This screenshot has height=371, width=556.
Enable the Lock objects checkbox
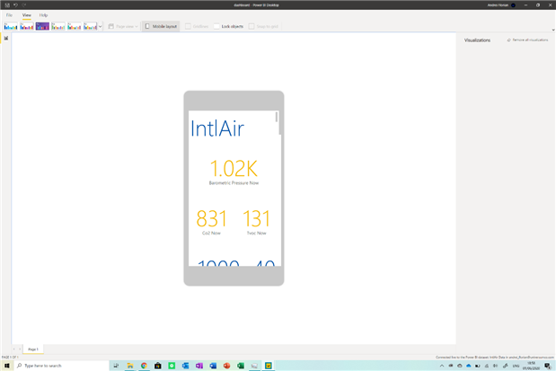[217, 26]
